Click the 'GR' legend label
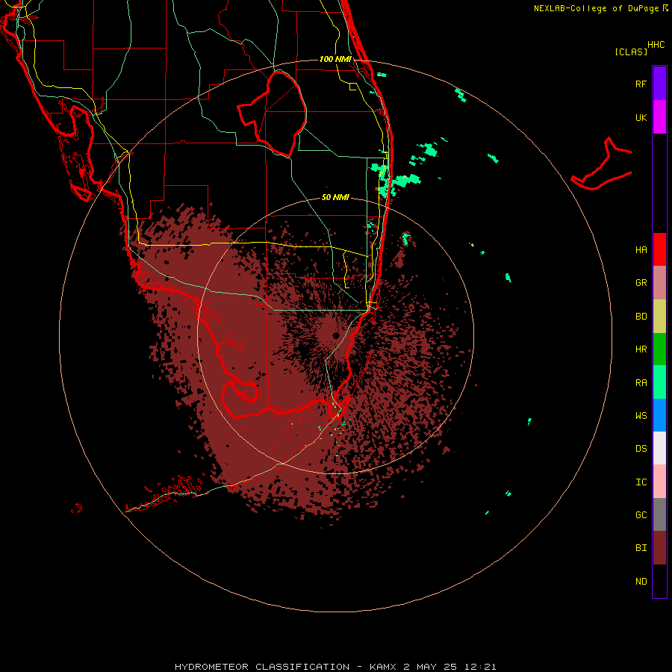 coord(641,283)
